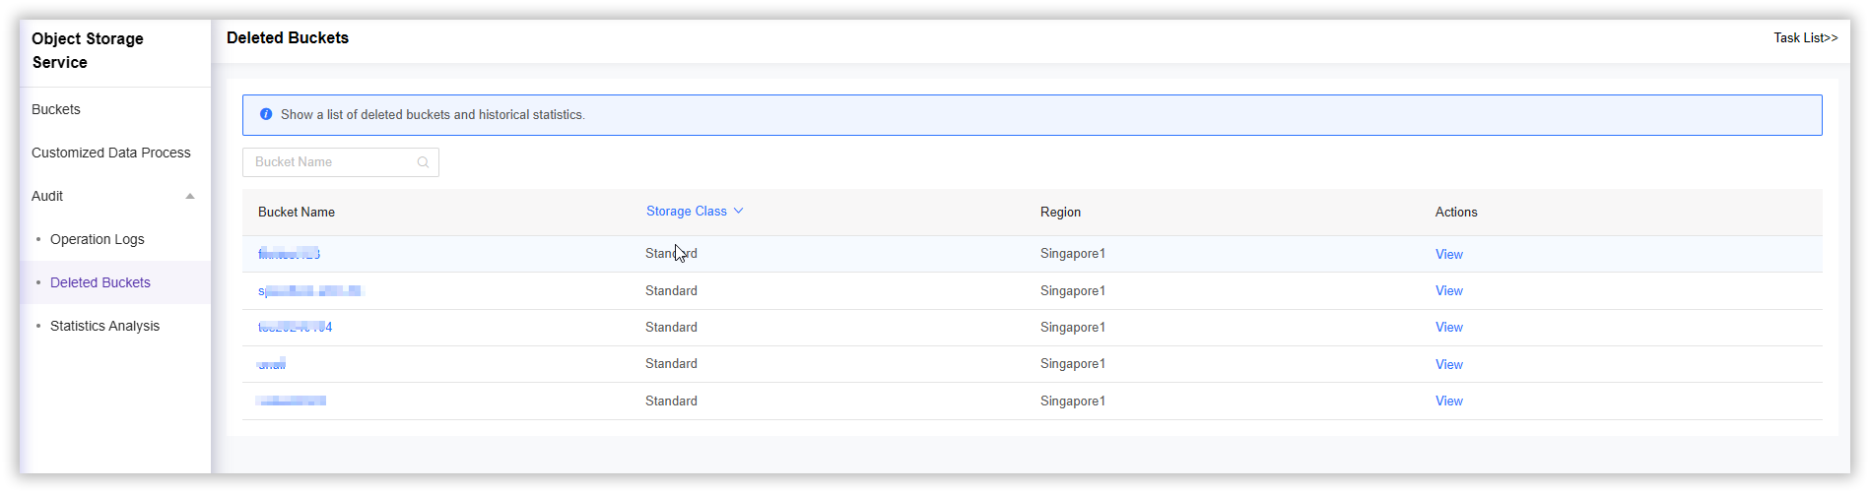Open the first bucket name link in table
Screen dimensions: 1870x493
click(289, 254)
